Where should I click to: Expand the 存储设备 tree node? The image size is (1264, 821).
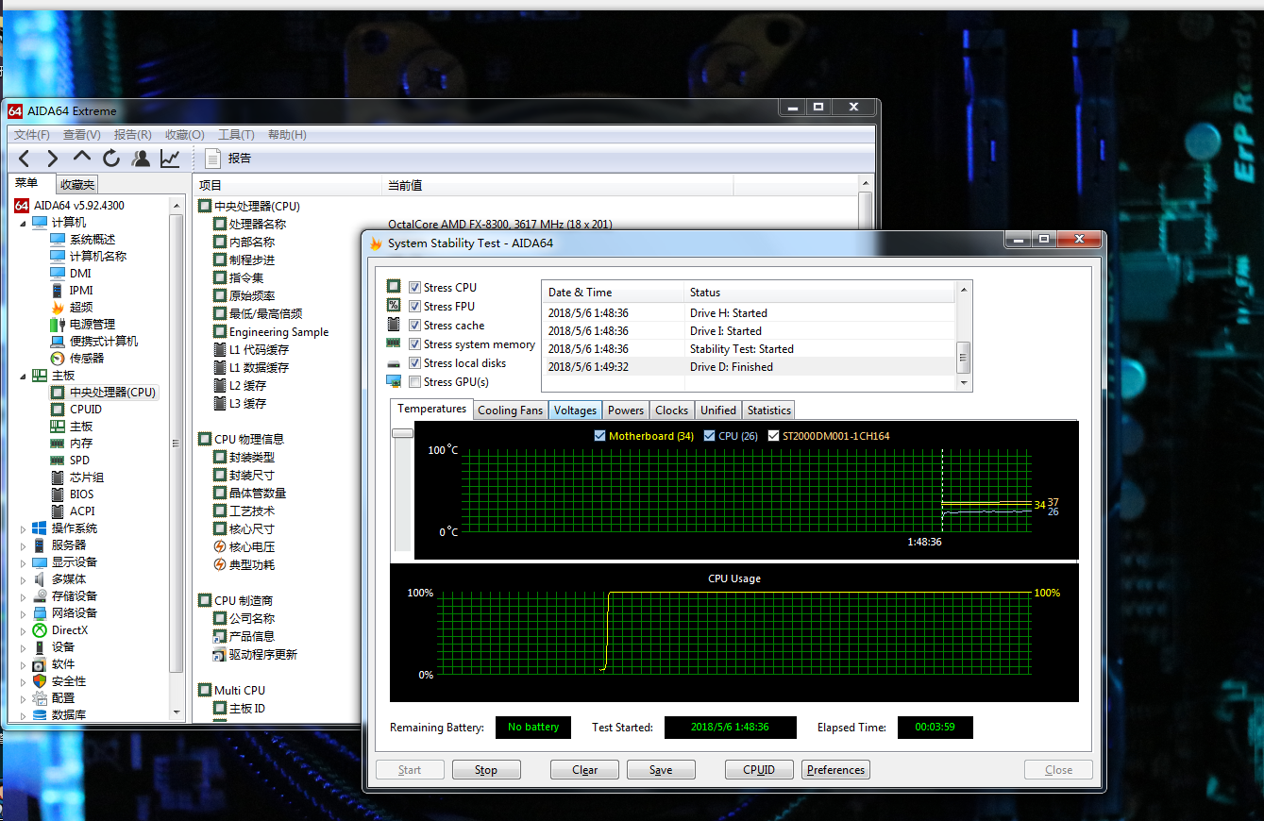[23, 596]
